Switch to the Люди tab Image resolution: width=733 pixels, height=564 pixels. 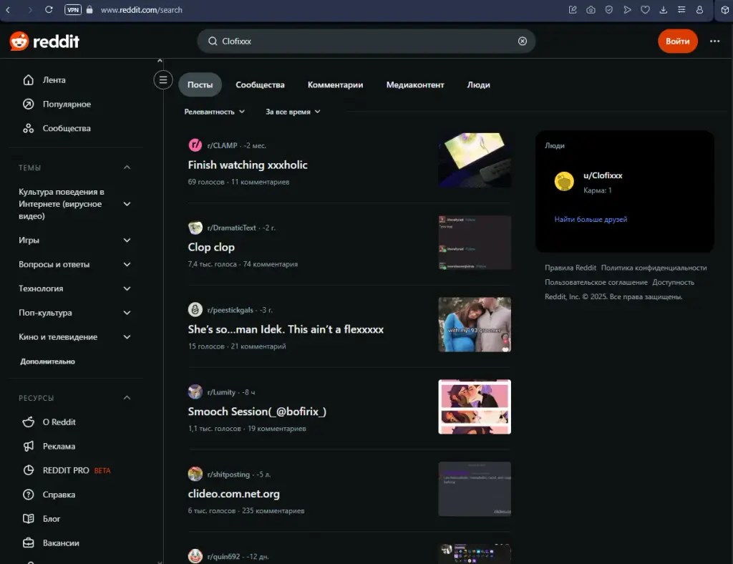(478, 84)
